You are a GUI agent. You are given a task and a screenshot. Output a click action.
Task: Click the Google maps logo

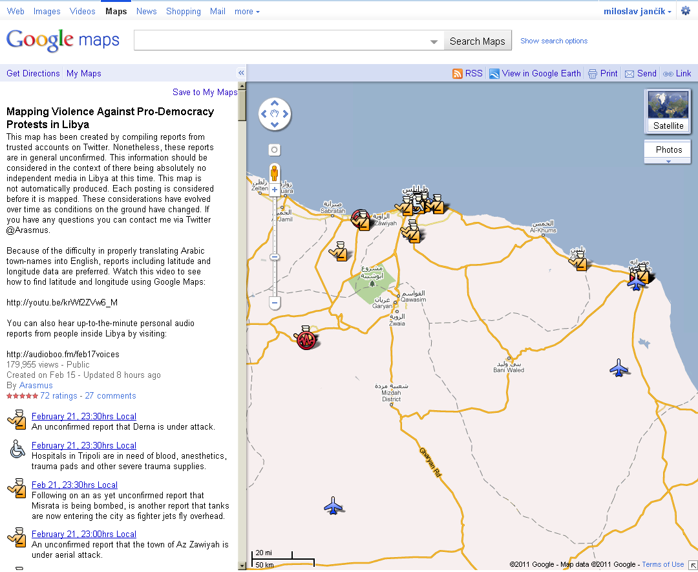coord(63,40)
